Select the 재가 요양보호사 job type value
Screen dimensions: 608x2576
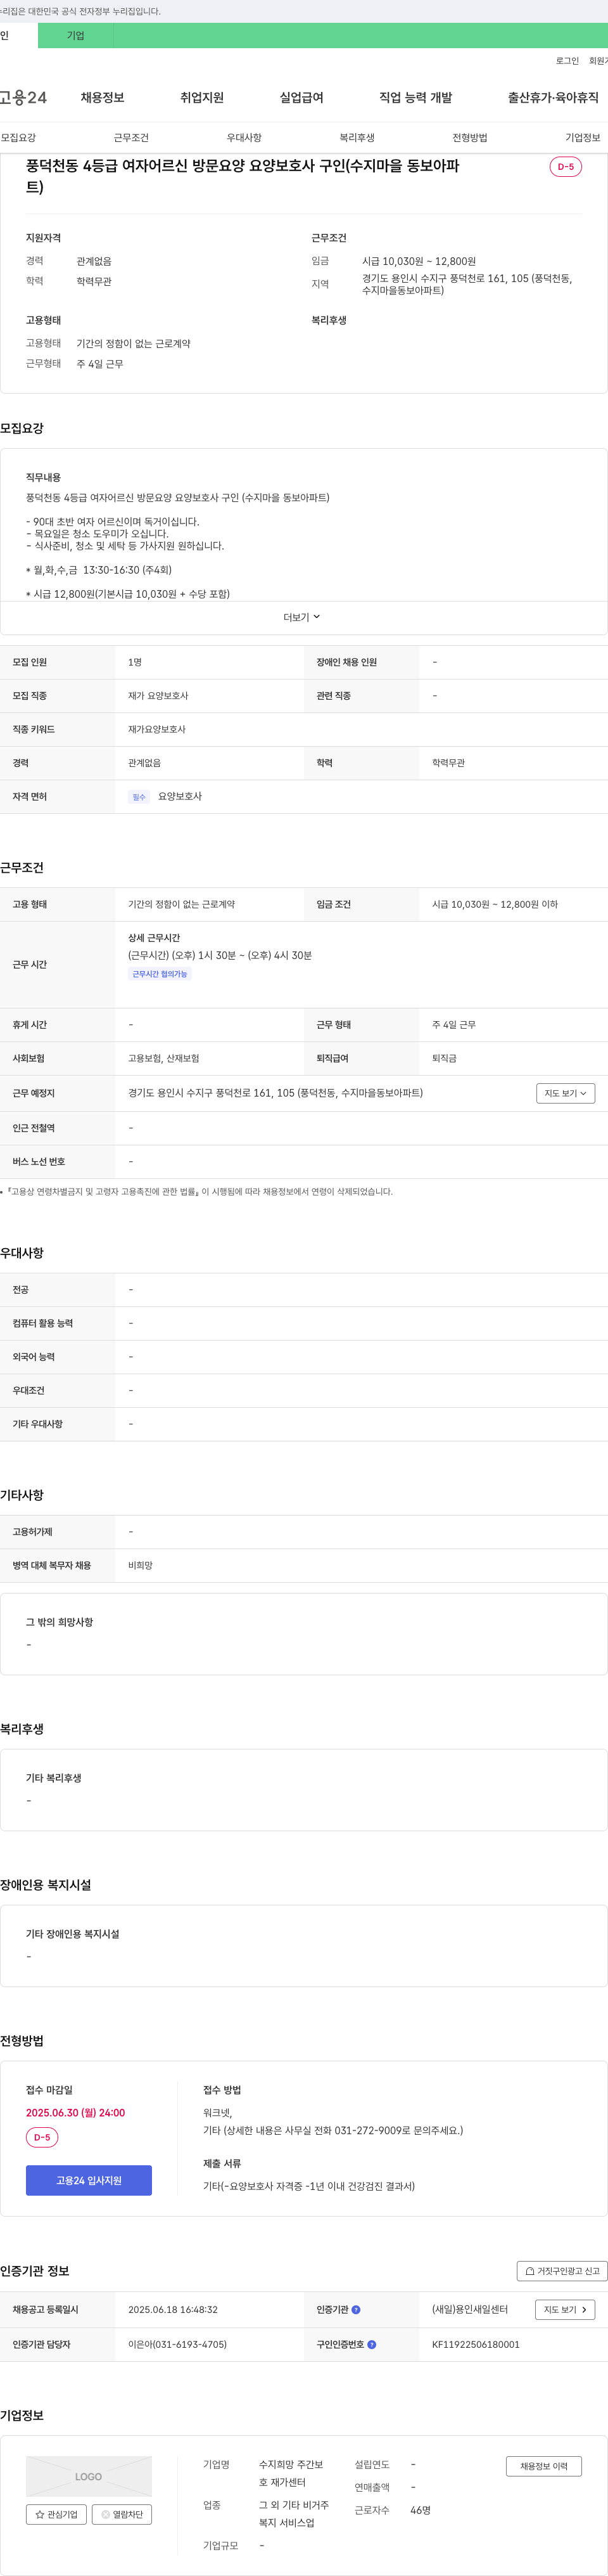pyautogui.click(x=158, y=696)
